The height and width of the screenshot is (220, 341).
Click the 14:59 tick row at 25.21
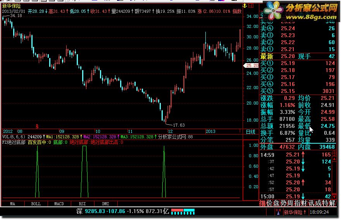(x=296, y=155)
